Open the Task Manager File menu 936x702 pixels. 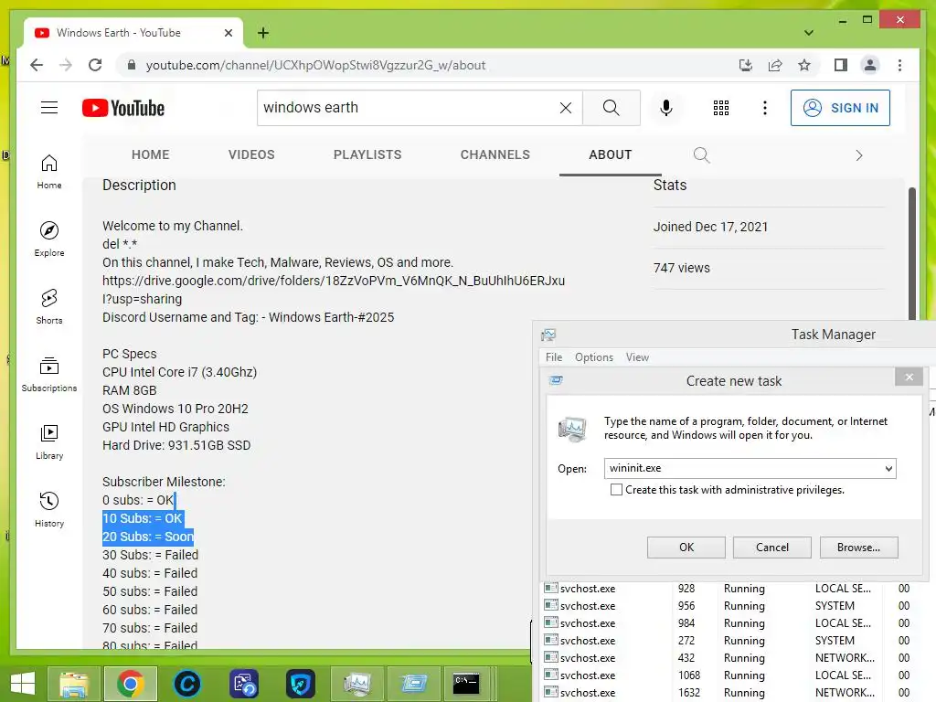click(x=553, y=357)
